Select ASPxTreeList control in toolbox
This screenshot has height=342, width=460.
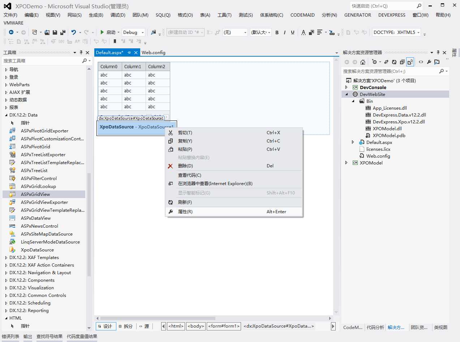click(x=34, y=170)
